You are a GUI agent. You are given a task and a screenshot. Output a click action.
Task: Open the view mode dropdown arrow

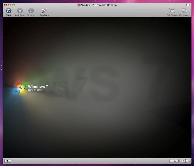[x=187, y=161]
